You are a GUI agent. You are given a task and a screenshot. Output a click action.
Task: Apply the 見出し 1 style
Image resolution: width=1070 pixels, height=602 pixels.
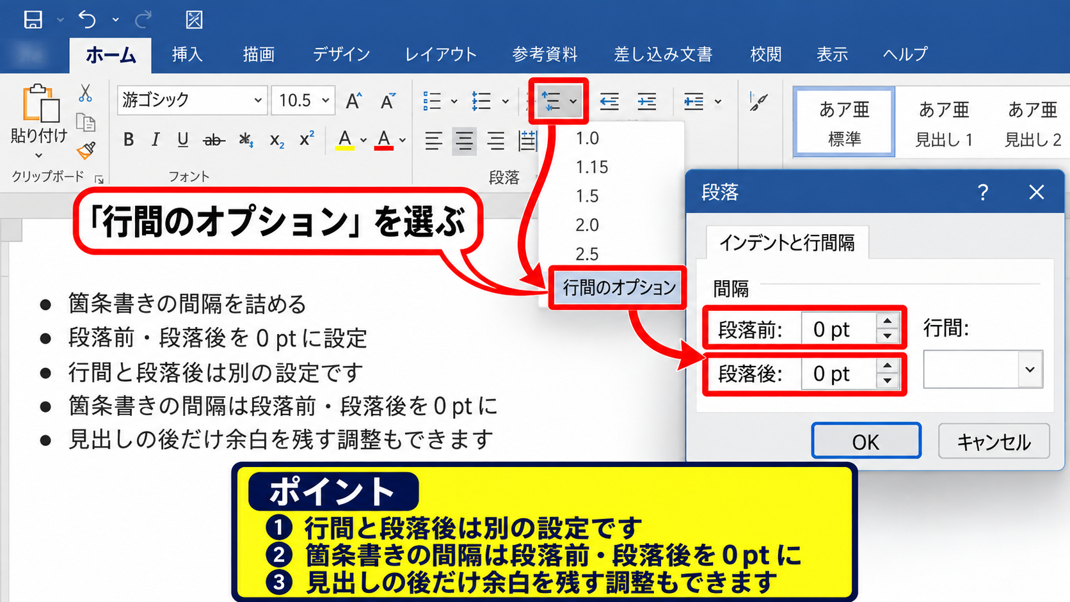944,122
